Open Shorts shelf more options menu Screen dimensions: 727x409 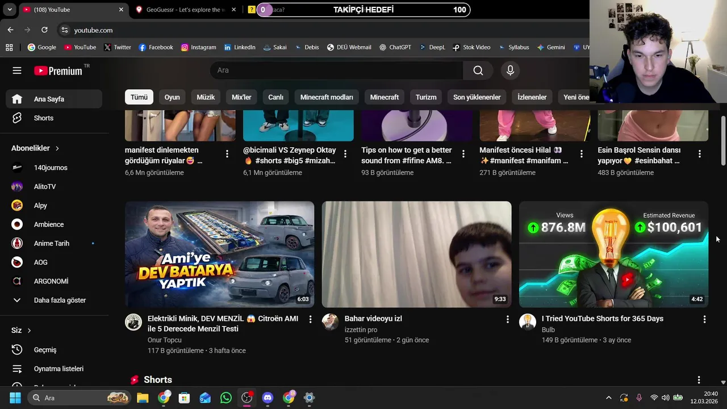point(699,380)
